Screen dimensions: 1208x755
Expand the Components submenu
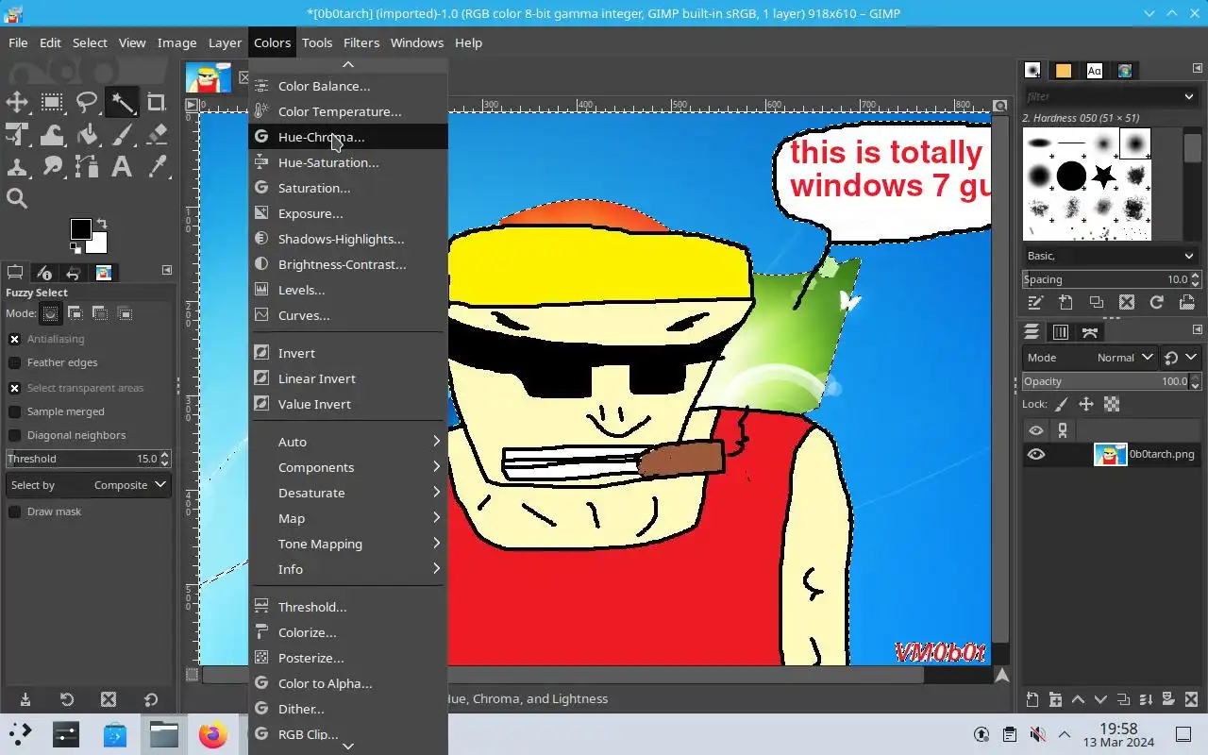pos(348,467)
